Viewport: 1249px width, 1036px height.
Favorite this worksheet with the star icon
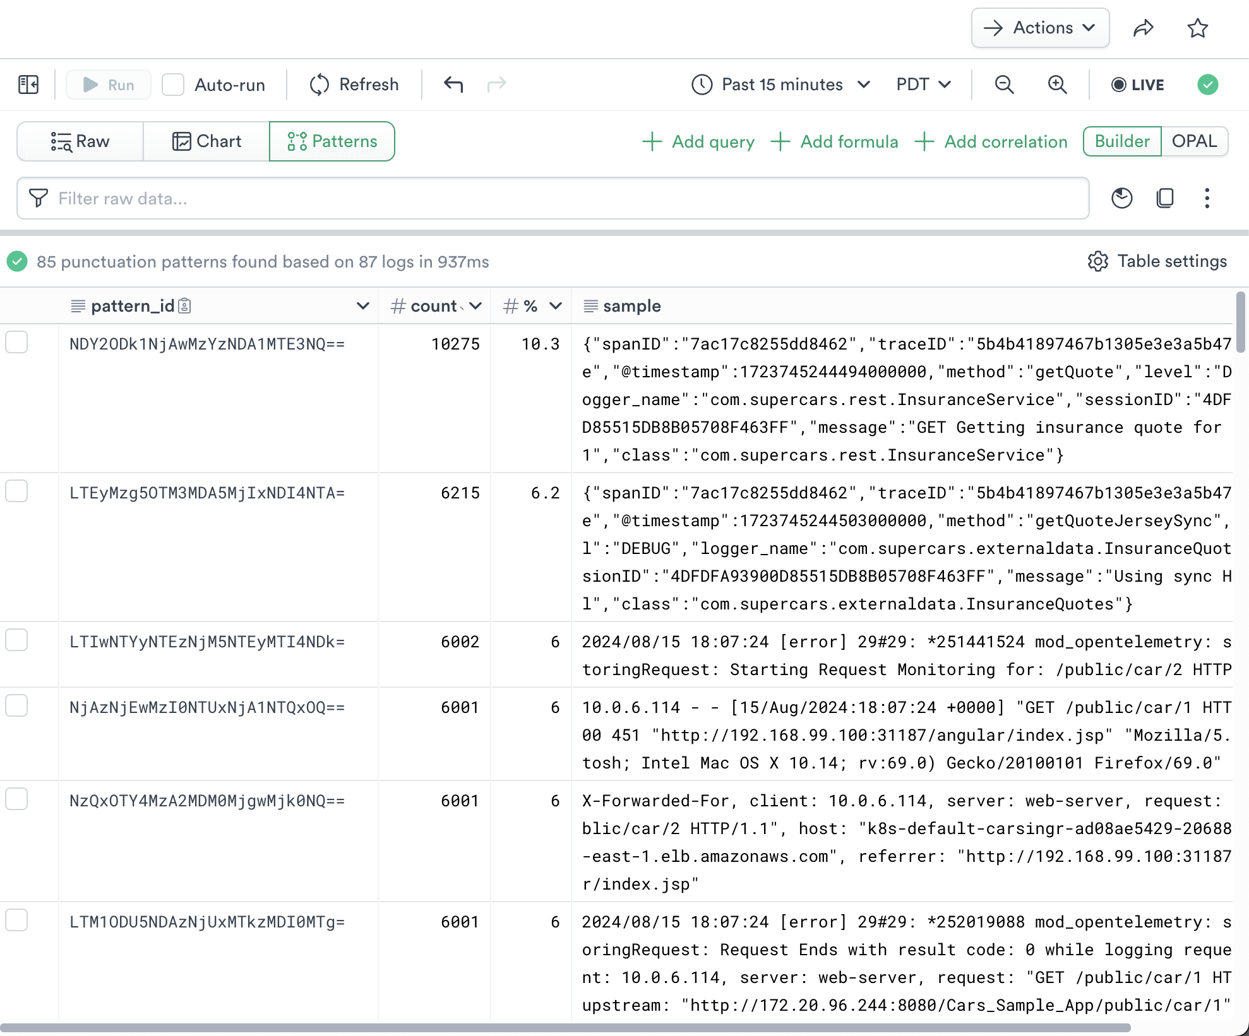coord(1197,28)
